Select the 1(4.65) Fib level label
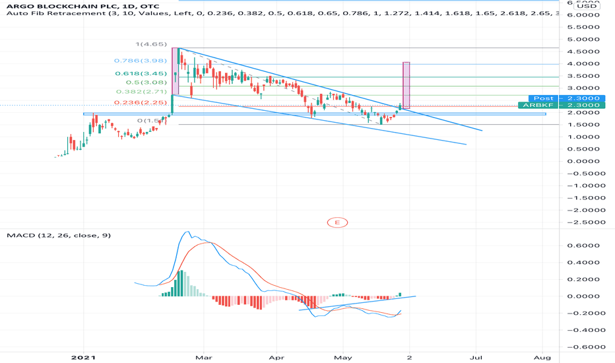Viewport: 615px width, 363px height. 151,44
